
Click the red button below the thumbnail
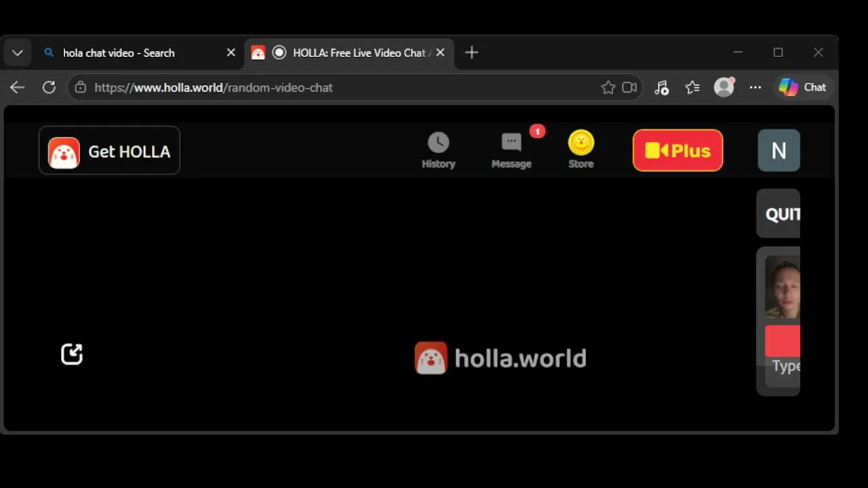[x=783, y=341]
